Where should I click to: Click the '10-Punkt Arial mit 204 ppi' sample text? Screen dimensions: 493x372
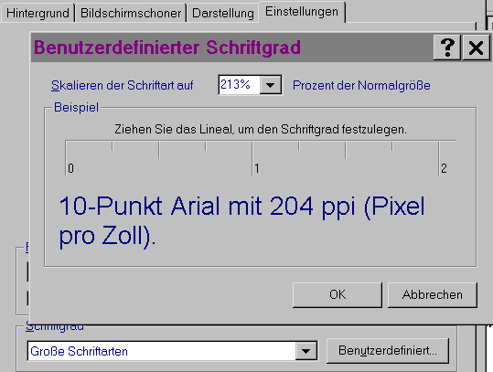pyautogui.click(x=241, y=221)
